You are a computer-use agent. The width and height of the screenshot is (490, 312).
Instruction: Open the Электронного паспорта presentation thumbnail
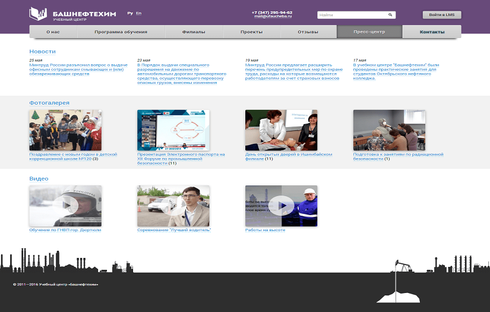[173, 130]
